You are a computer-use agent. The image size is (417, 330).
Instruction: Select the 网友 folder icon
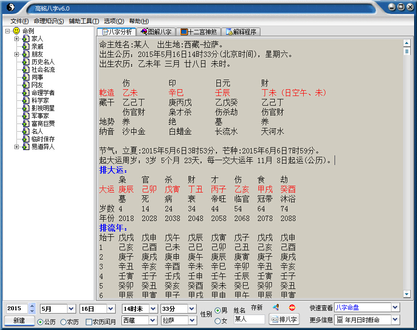click(26, 85)
